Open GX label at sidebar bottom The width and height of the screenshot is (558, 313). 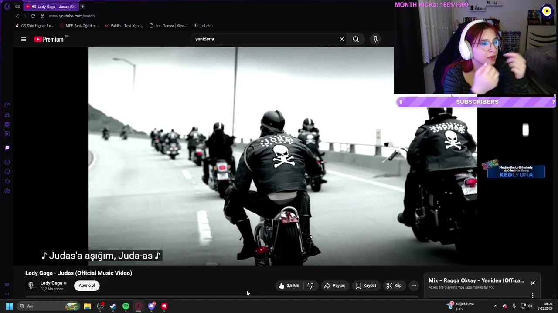(7, 284)
